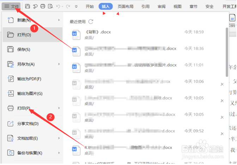Click the share icon beside 分享文档(D)
Screen dimensions: 237x165
click(x=11, y=124)
